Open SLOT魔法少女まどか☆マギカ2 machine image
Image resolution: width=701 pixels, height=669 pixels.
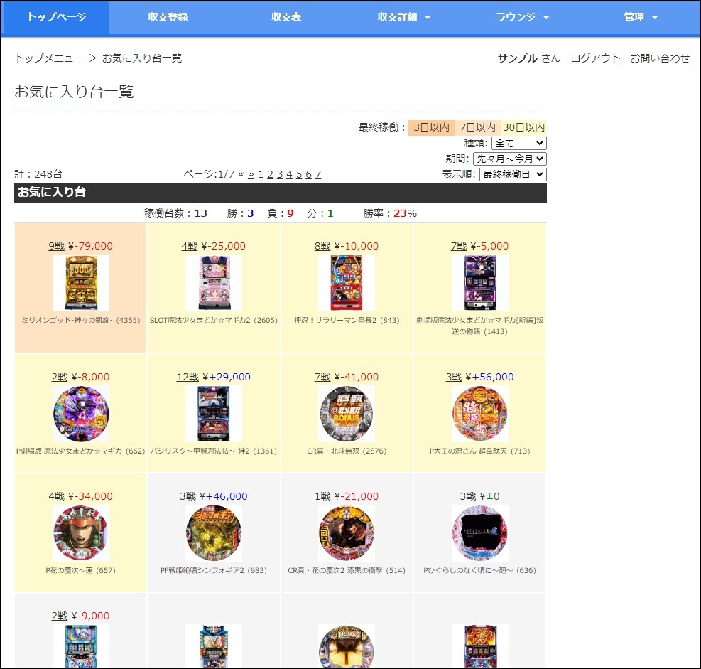(214, 283)
